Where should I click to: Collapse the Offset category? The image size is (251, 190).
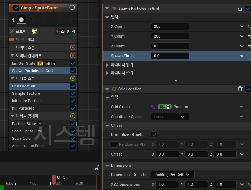pos(107,126)
